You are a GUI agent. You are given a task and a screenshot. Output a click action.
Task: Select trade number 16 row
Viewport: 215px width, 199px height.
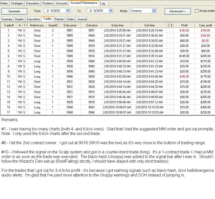(8, 107)
